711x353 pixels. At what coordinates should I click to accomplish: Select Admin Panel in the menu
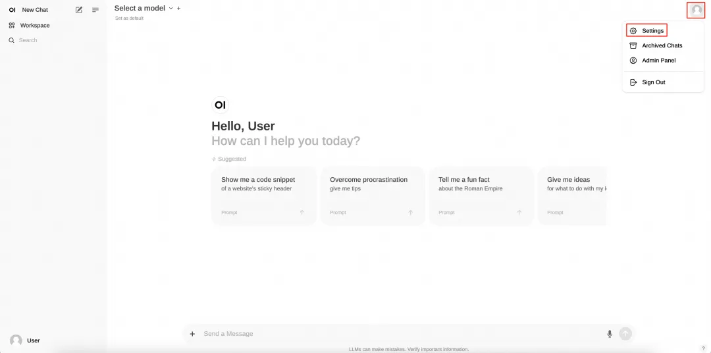point(658,61)
